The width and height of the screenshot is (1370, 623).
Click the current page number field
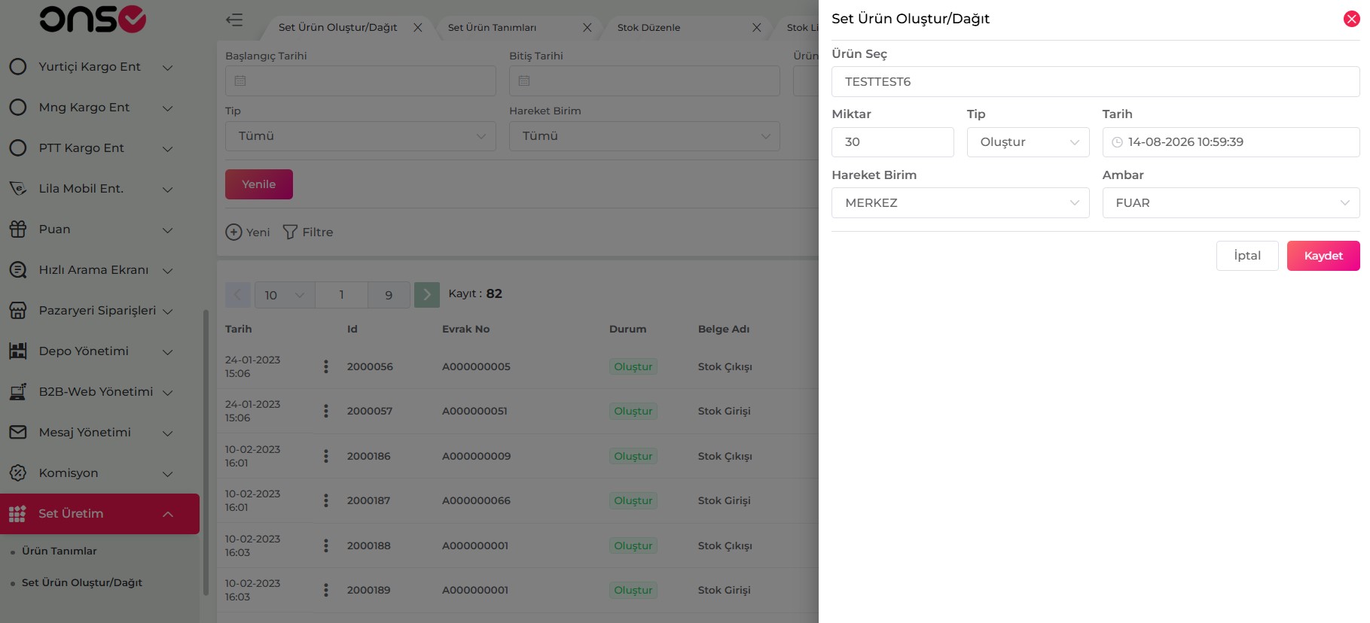[342, 295]
